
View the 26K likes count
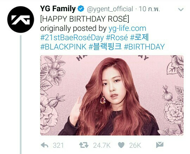135,145
